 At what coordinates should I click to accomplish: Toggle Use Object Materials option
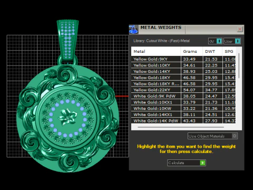pos(212,136)
